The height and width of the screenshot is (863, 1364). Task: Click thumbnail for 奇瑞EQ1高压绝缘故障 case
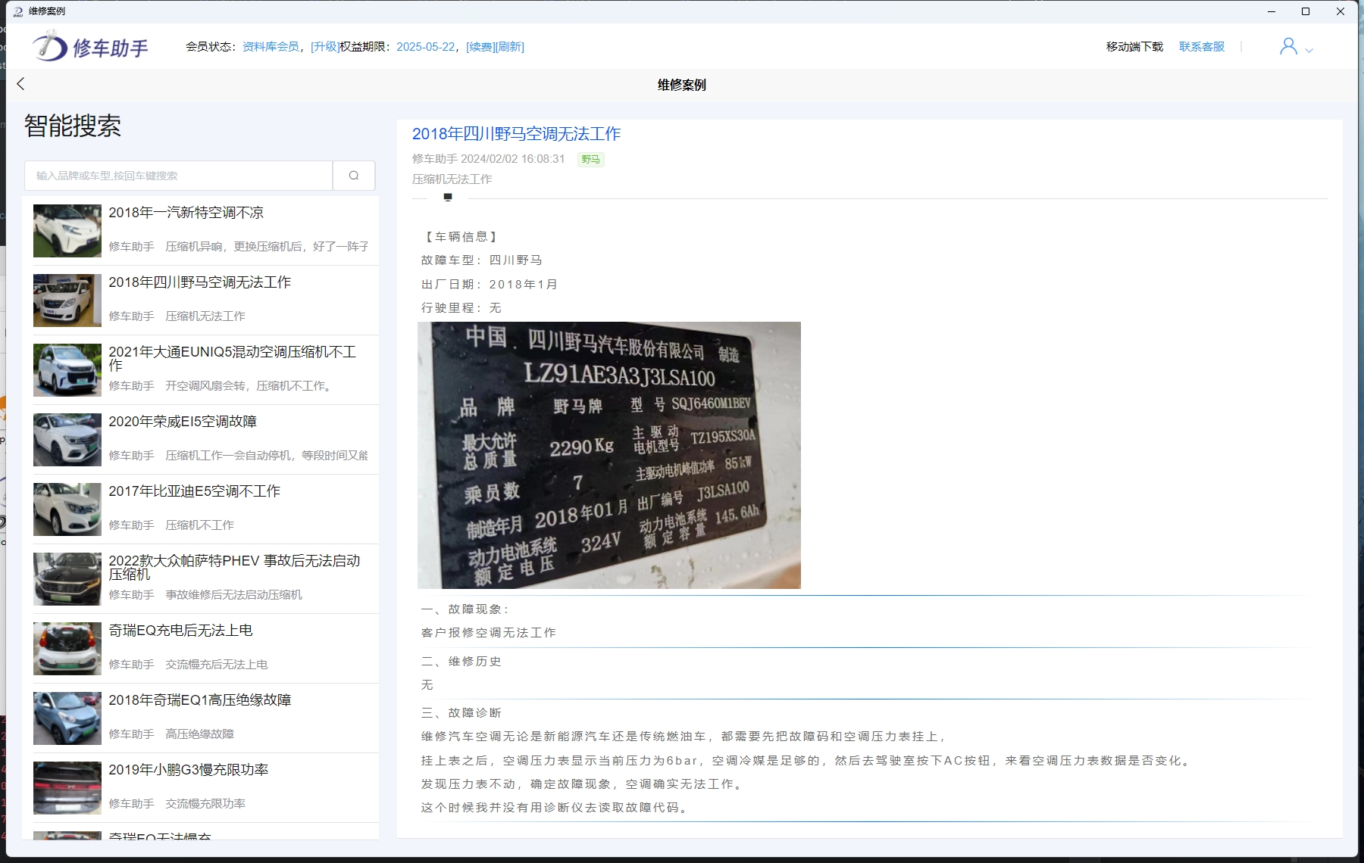(x=67, y=718)
